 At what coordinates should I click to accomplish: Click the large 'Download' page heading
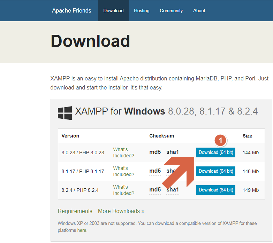(90, 41)
